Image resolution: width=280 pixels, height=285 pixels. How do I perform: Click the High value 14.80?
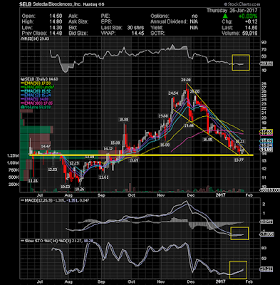click(x=56, y=21)
